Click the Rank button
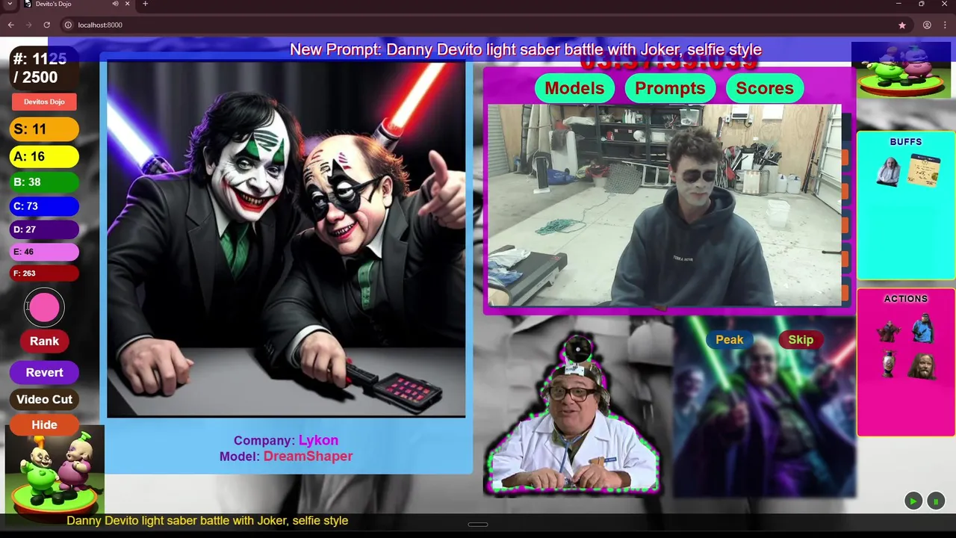956x538 pixels. [x=44, y=341]
